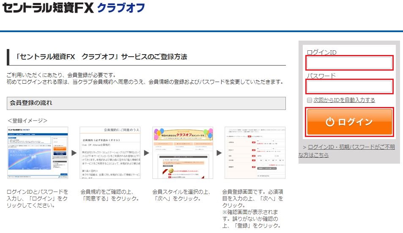Click caption 会員規約をご確認の上、「同意する」をクリック
Screen dimensions: 403x233
pyautogui.click(x=110, y=195)
